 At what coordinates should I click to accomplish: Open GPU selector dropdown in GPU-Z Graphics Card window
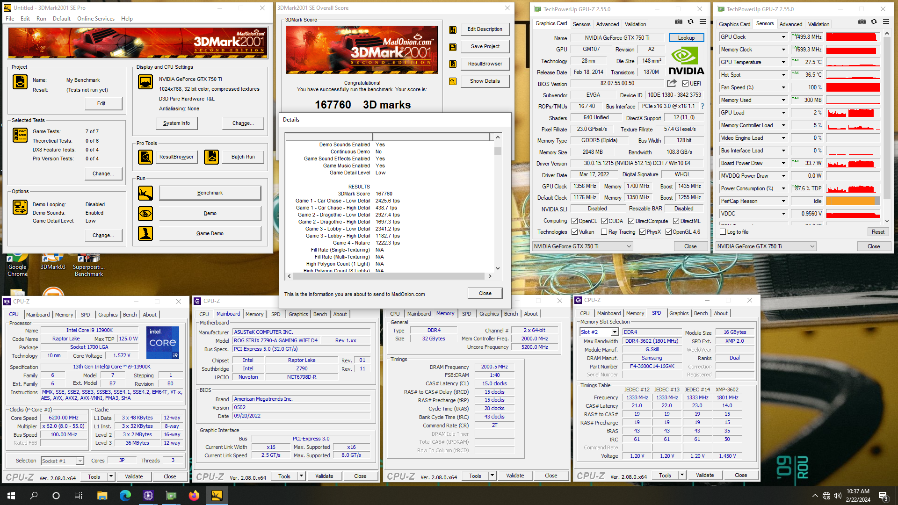coord(583,246)
